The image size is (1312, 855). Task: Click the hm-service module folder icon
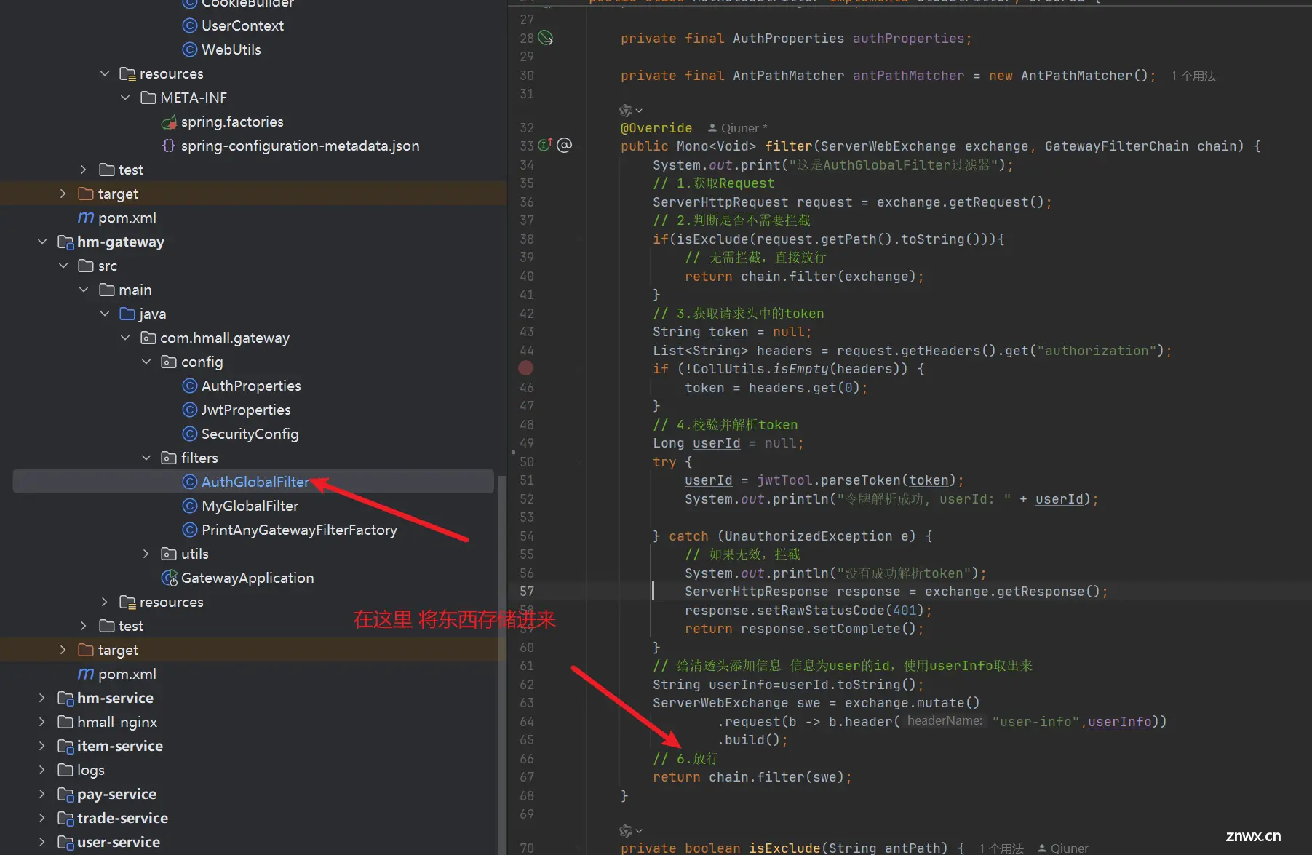tap(65, 698)
